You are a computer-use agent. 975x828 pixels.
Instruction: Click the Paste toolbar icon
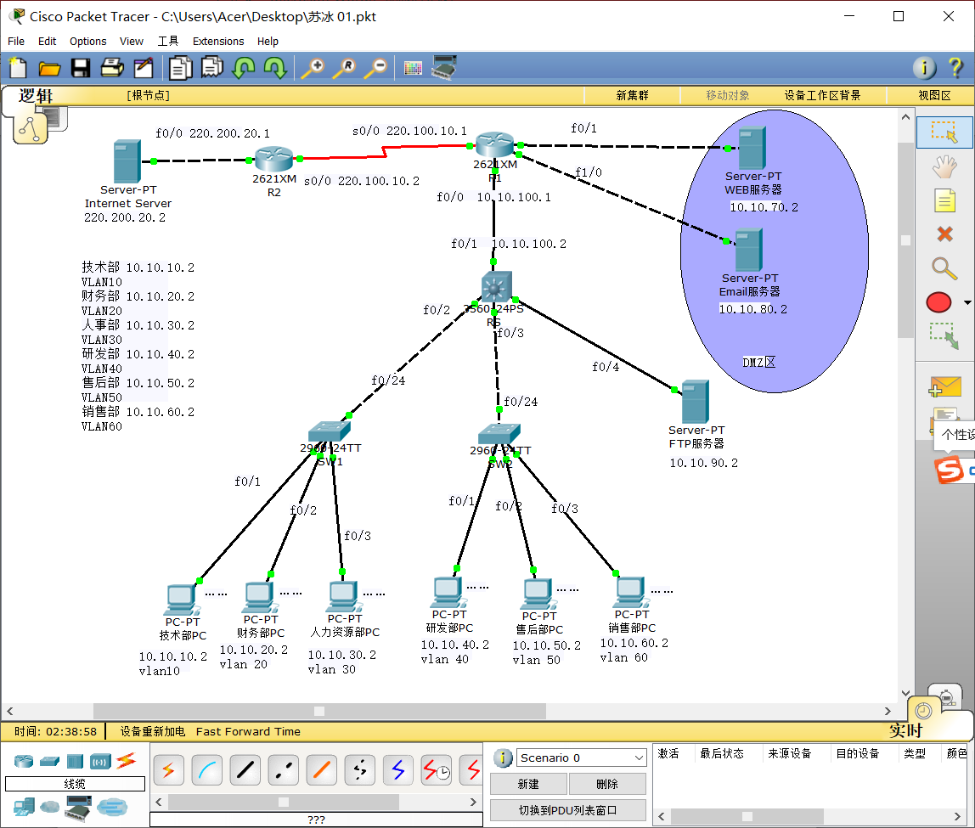(x=212, y=67)
